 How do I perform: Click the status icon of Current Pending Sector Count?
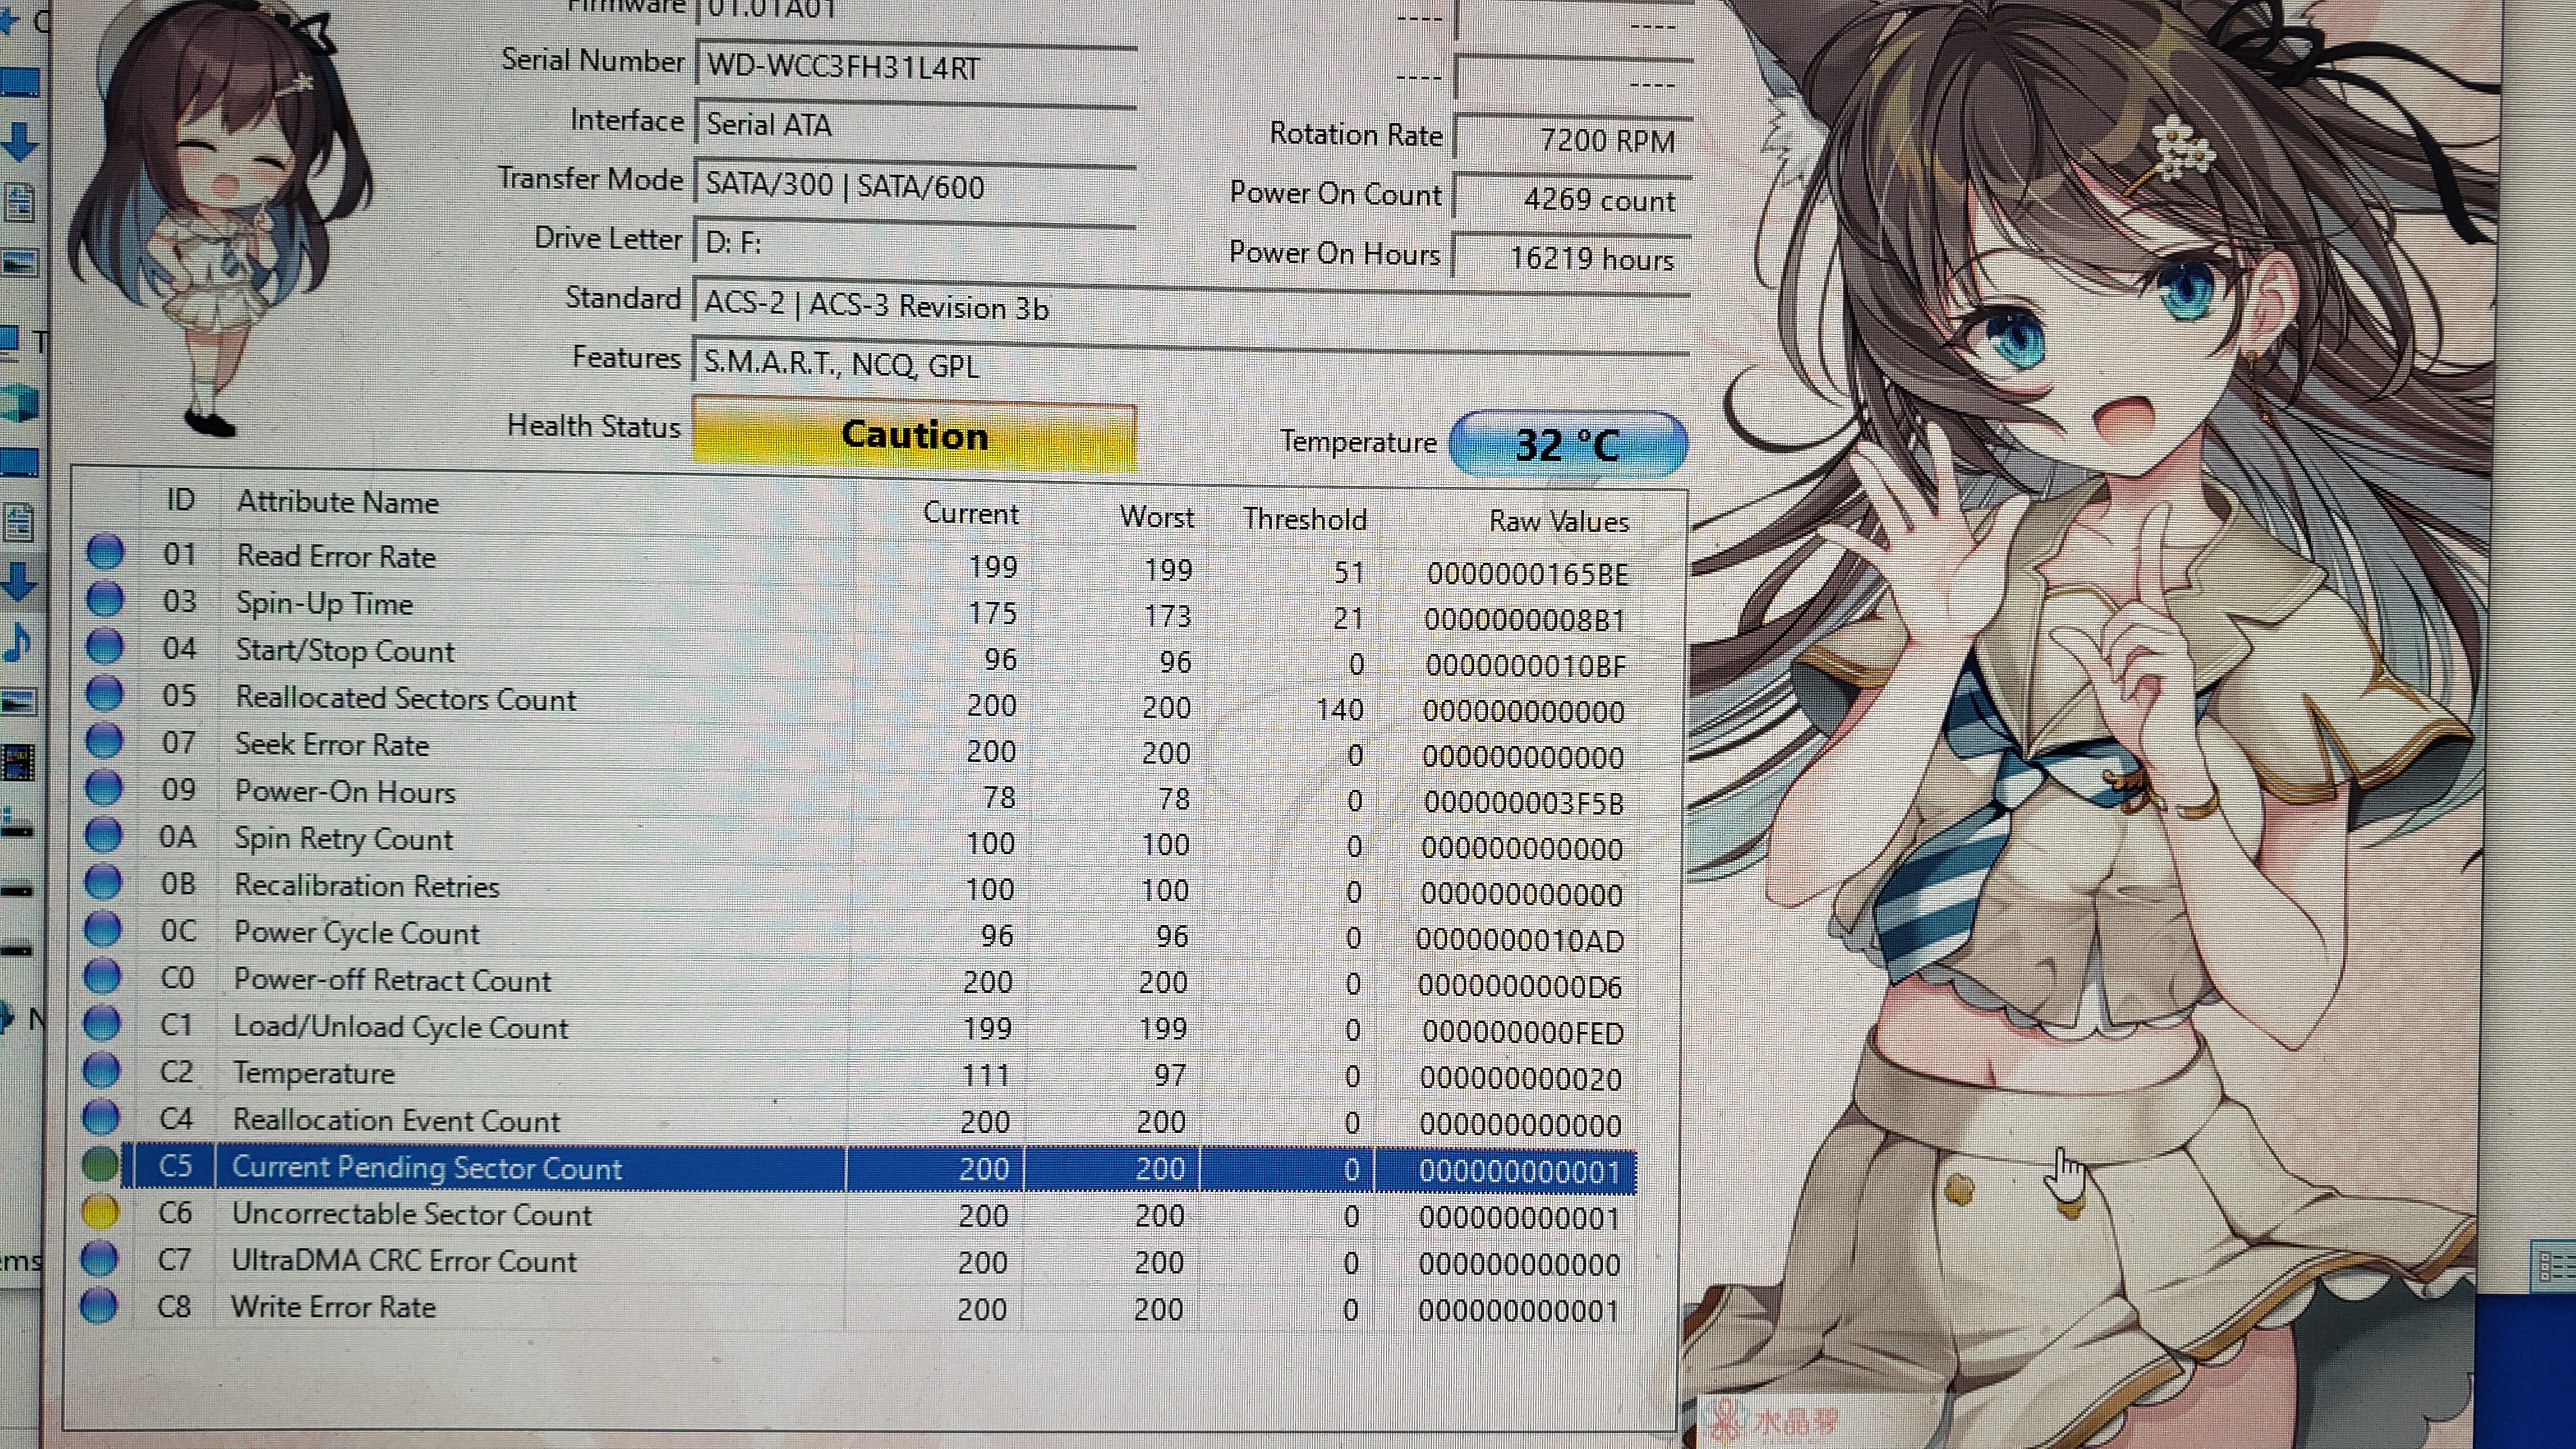pos(99,1165)
